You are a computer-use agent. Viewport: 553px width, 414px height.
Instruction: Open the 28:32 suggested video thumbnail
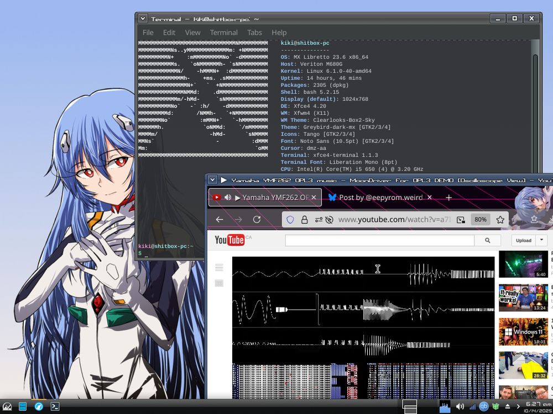(x=523, y=365)
